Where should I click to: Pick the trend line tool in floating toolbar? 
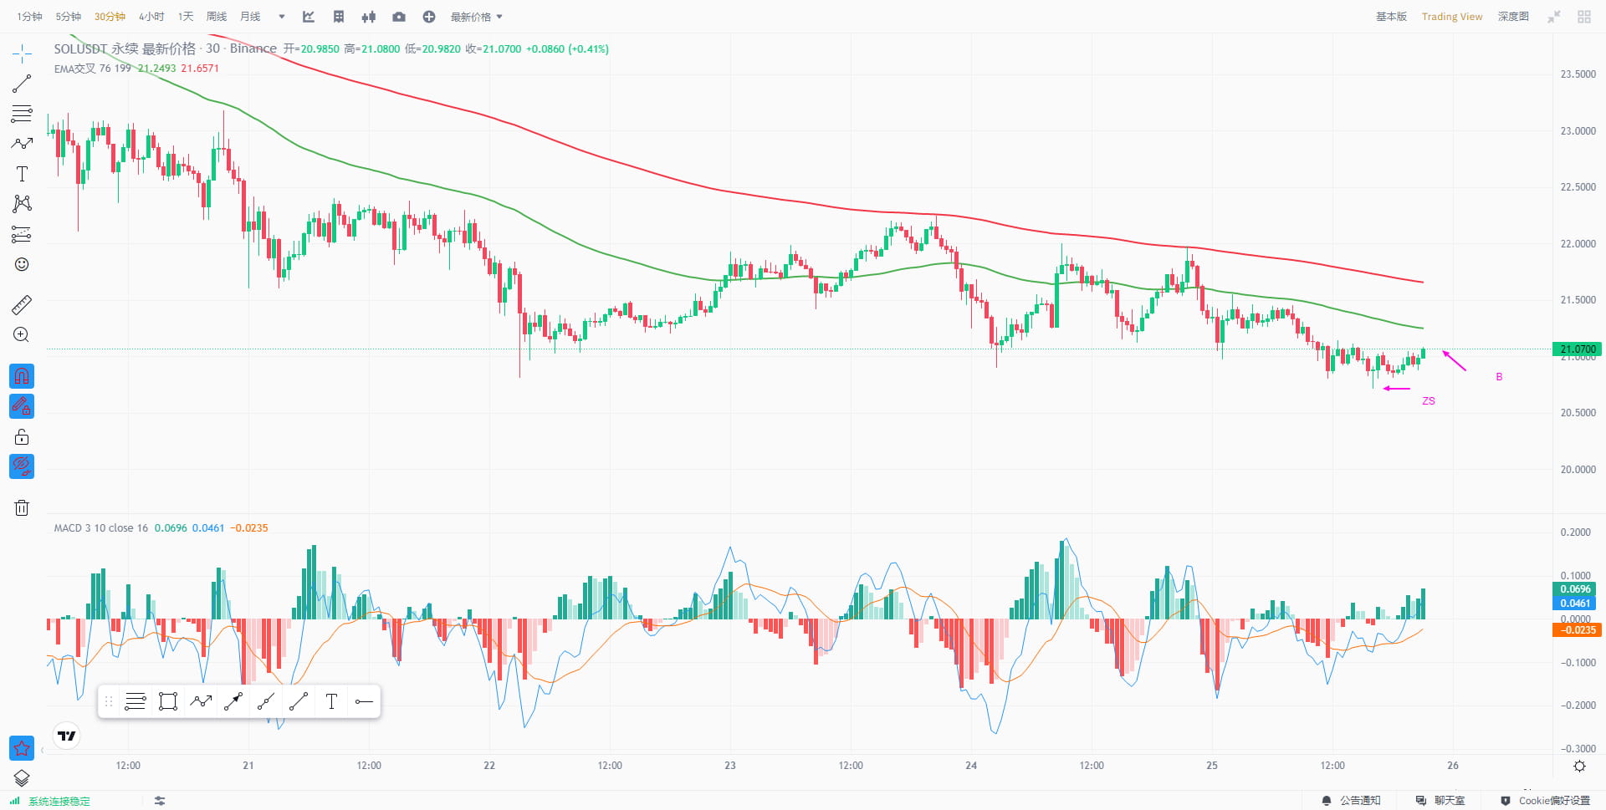tap(299, 702)
